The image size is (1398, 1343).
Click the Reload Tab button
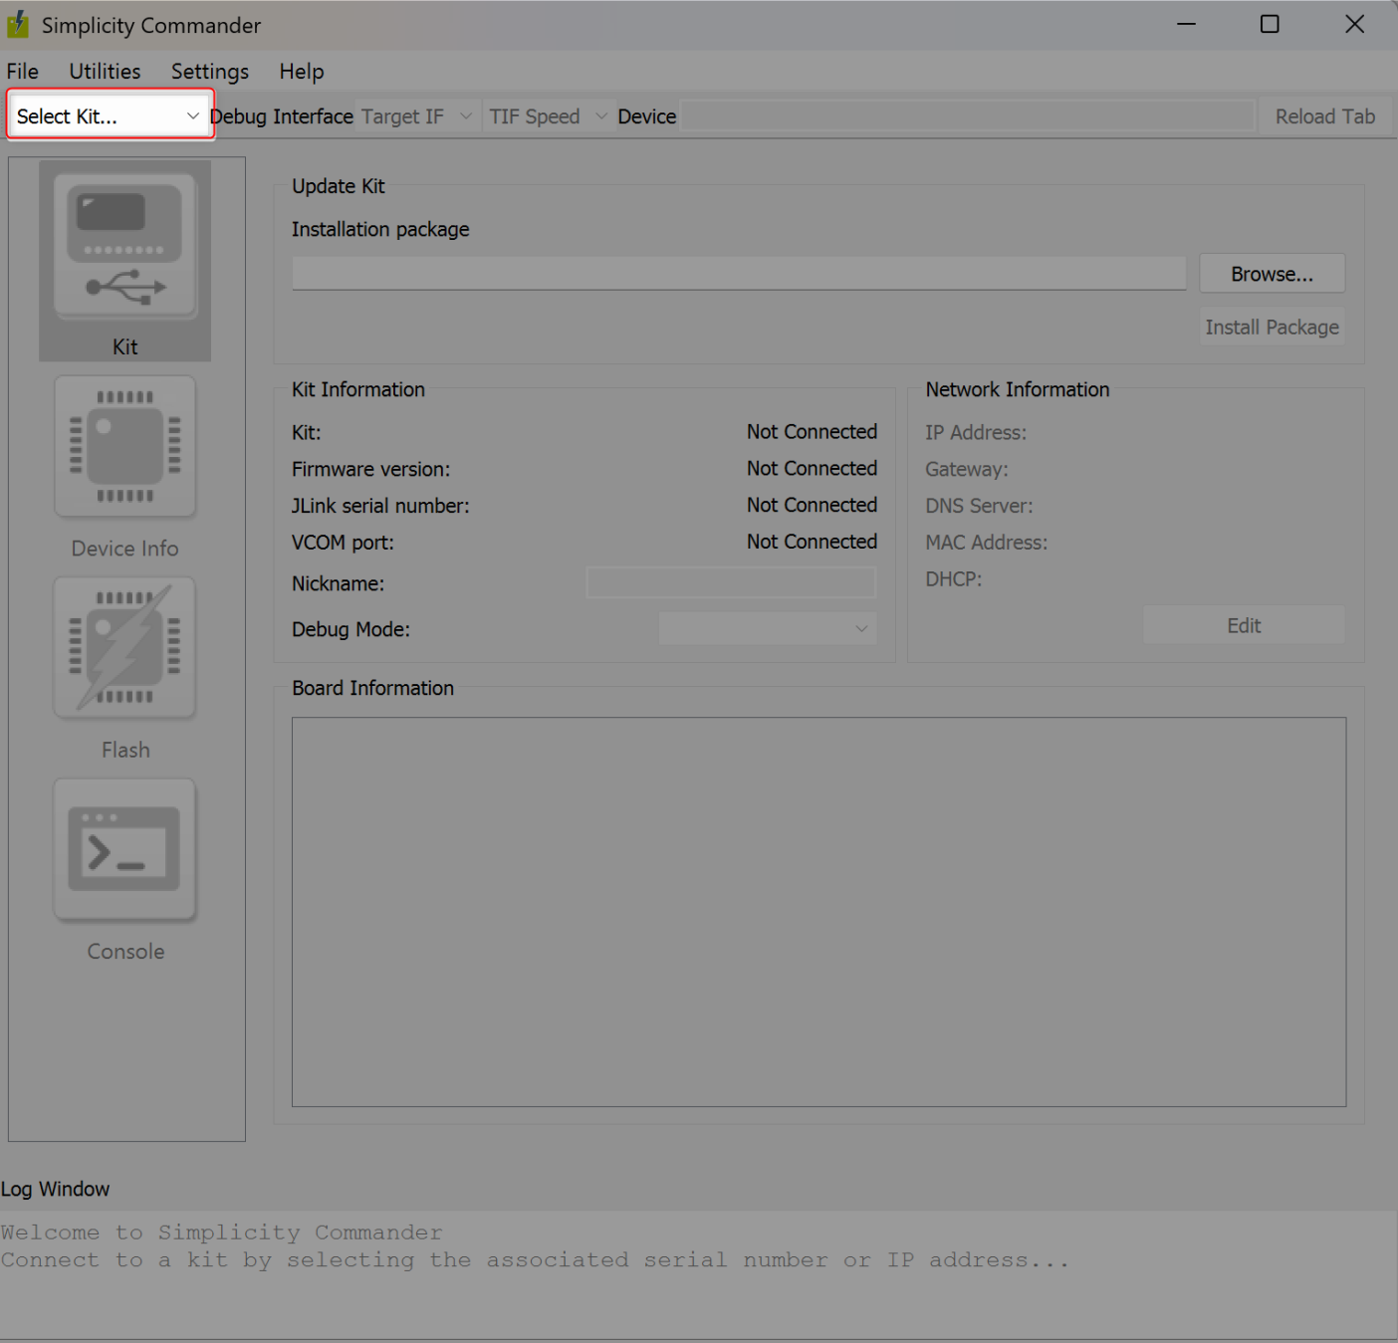[x=1324, y=116]
